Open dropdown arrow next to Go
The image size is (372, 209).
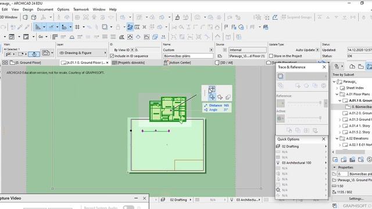pyautogui.click(x=46, y=37)
